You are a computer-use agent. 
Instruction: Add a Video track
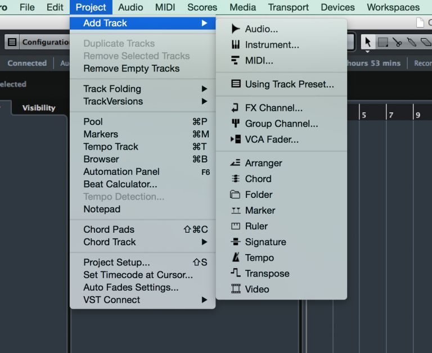281,289
